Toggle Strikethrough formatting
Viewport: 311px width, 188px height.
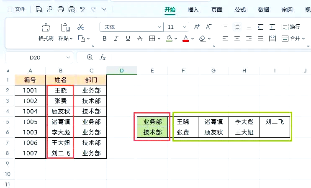pos(140,39)
